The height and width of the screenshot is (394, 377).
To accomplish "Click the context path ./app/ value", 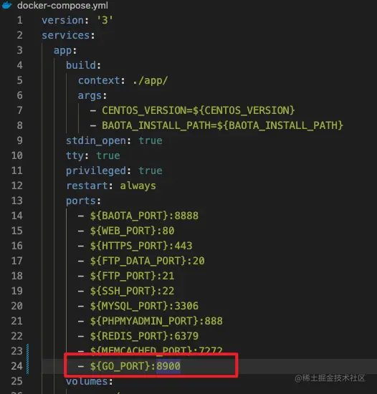I will [x=150, y=81].
